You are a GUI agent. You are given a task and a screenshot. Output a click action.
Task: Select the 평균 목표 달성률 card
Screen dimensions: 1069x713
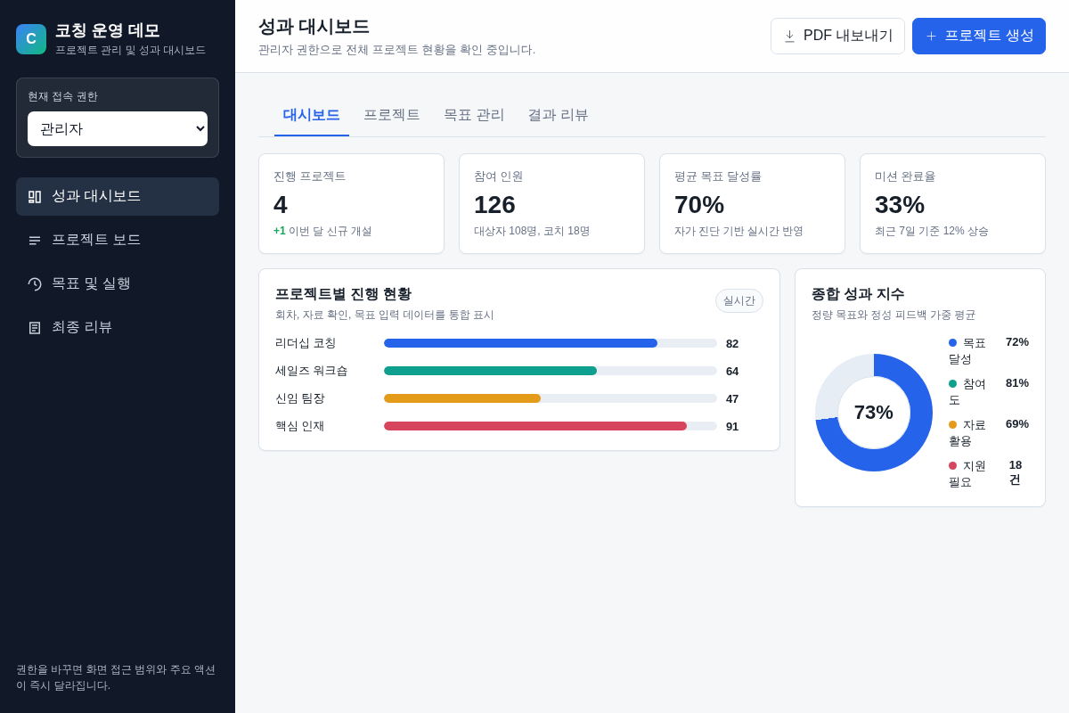click(x=752, y=203)
